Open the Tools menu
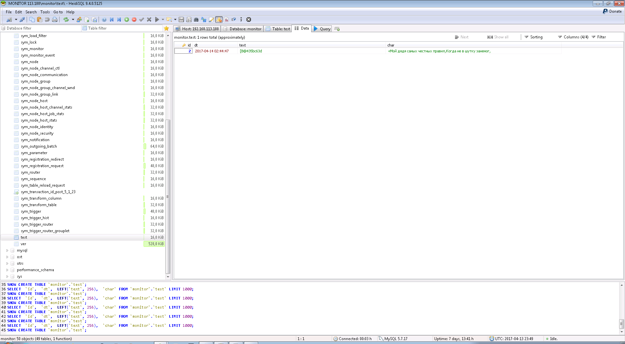 point(45,12)
